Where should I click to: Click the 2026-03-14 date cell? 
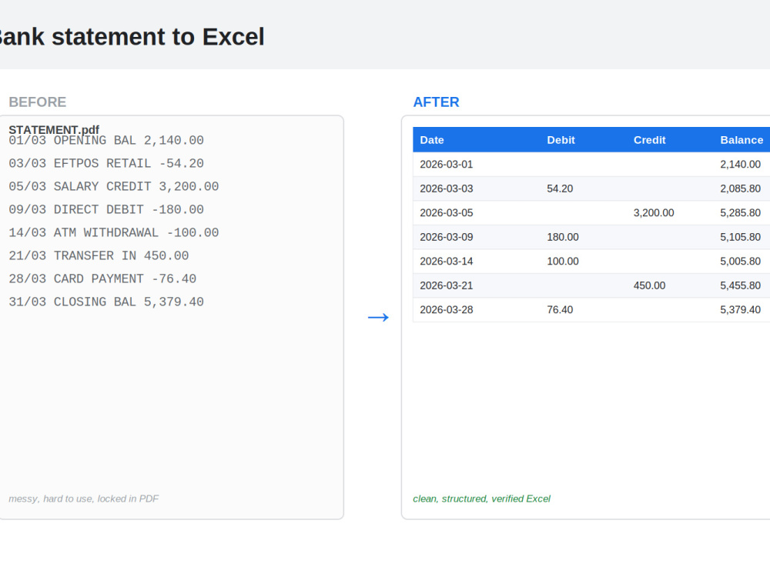click(477, 261)
